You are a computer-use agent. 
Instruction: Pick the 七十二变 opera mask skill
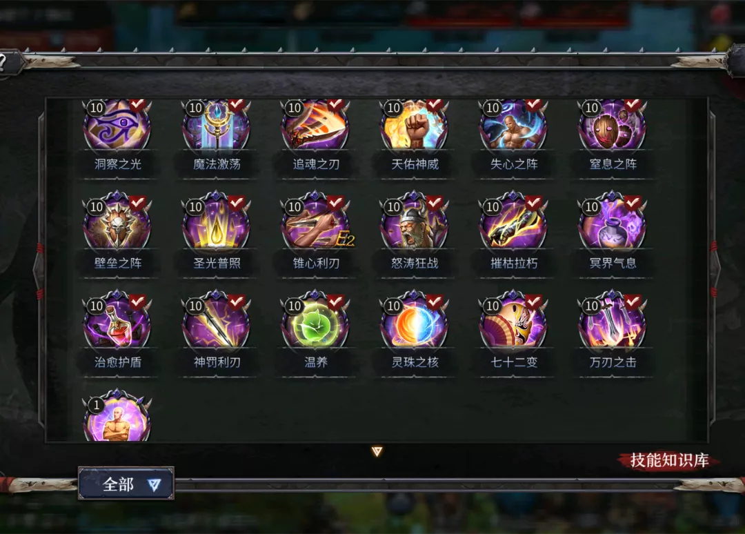(513, 321)
